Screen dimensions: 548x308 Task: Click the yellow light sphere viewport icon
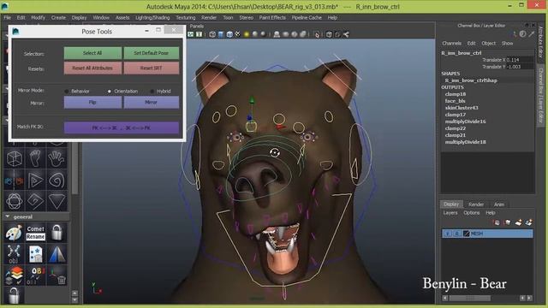click(247, 34)
